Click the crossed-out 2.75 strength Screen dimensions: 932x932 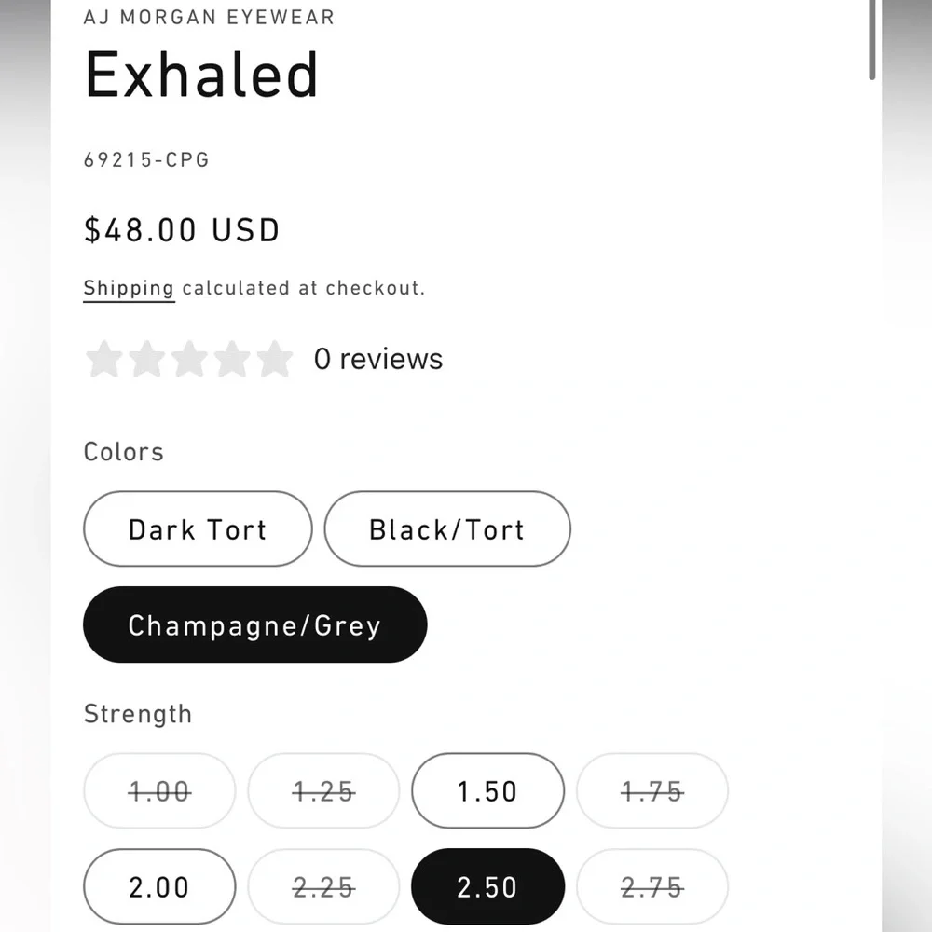tap(652, 887)
